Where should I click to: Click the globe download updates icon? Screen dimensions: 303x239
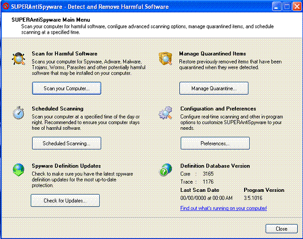click(x=19, y=170)
